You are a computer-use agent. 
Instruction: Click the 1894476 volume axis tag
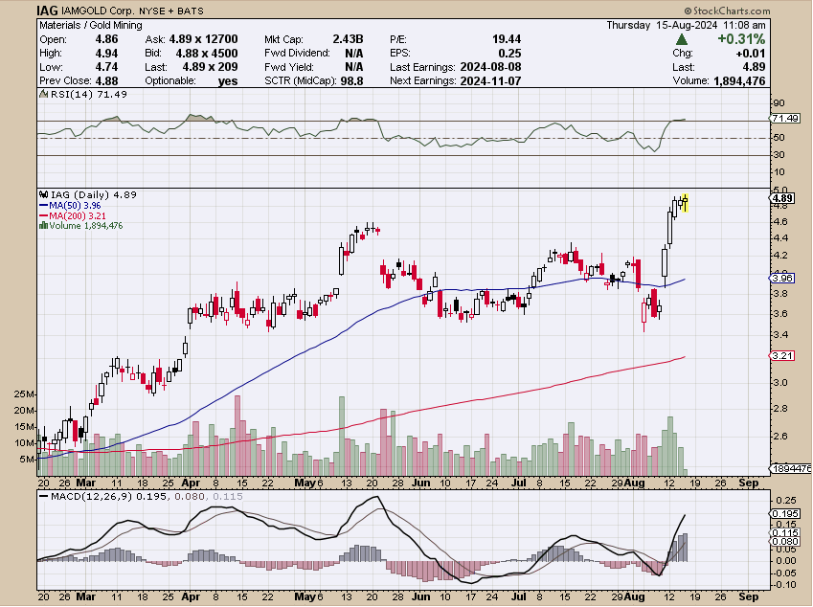pyautogui.click(x=790, y=468)
